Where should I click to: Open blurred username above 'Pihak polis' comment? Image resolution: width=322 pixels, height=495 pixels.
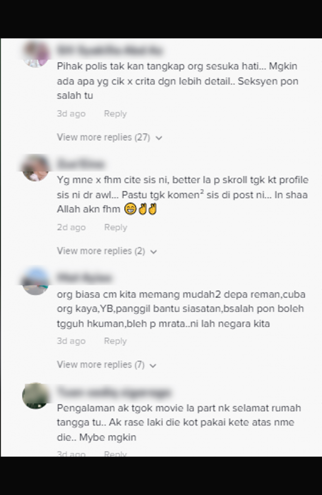[110, 50]
